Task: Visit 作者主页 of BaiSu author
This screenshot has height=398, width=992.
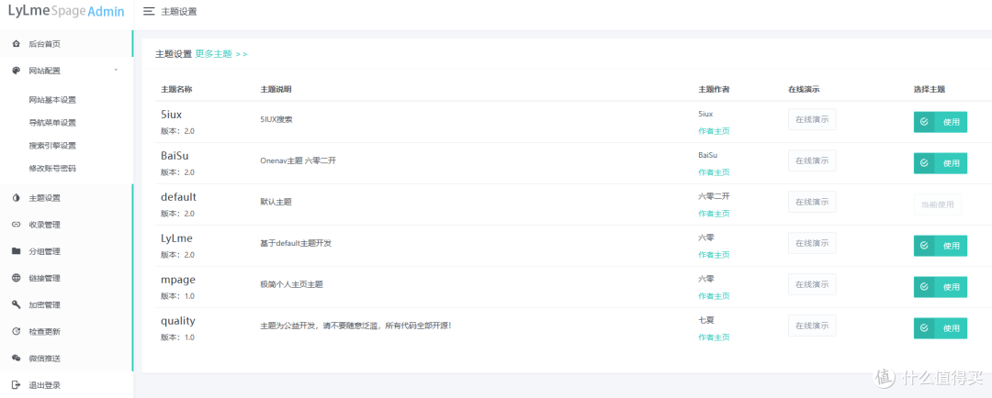Action: 714,172
